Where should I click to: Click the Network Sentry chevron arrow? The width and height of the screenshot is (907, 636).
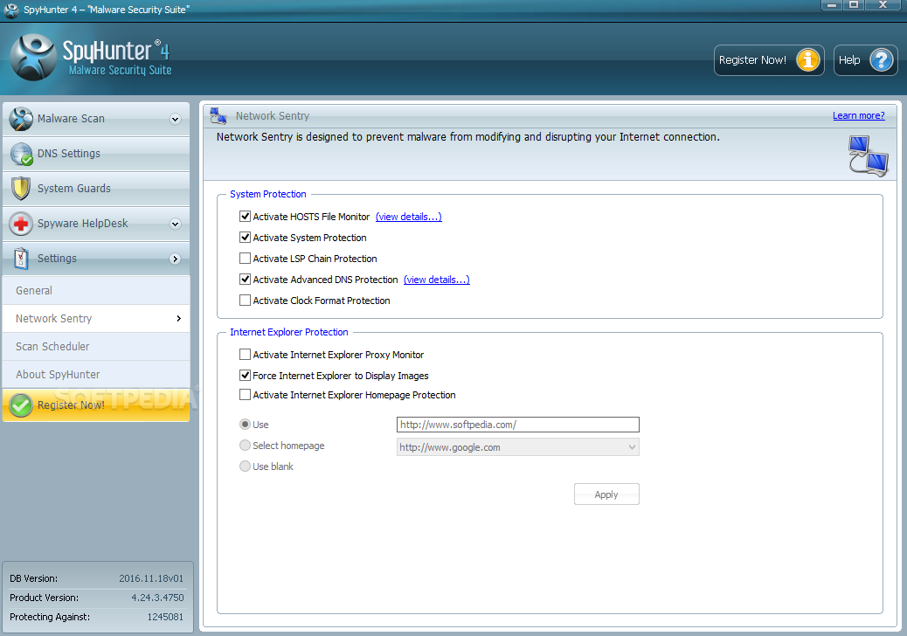(x=179, y=319)
